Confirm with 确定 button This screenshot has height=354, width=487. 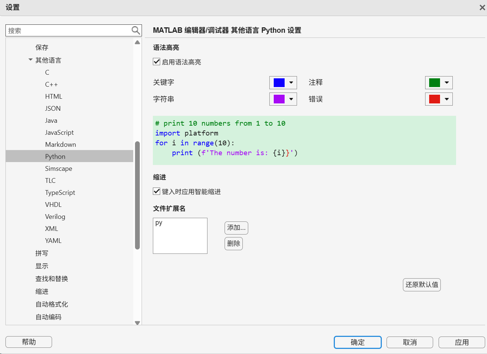(x=358, y=342)
